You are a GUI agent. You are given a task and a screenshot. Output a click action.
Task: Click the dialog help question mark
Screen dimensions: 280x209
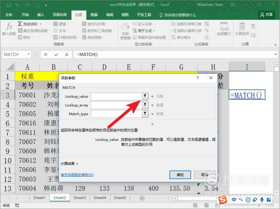coord(198,78)
